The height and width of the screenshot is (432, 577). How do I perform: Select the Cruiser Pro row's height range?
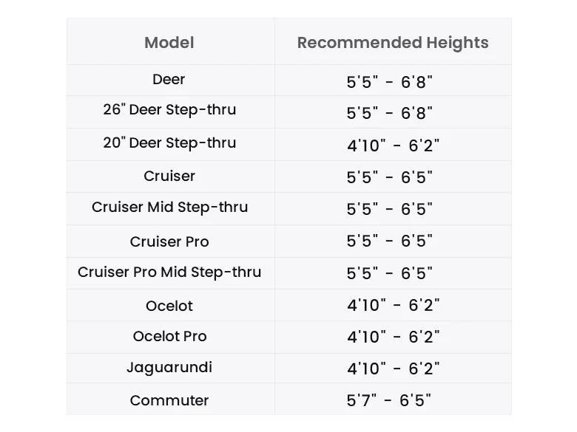coord(390,241)
